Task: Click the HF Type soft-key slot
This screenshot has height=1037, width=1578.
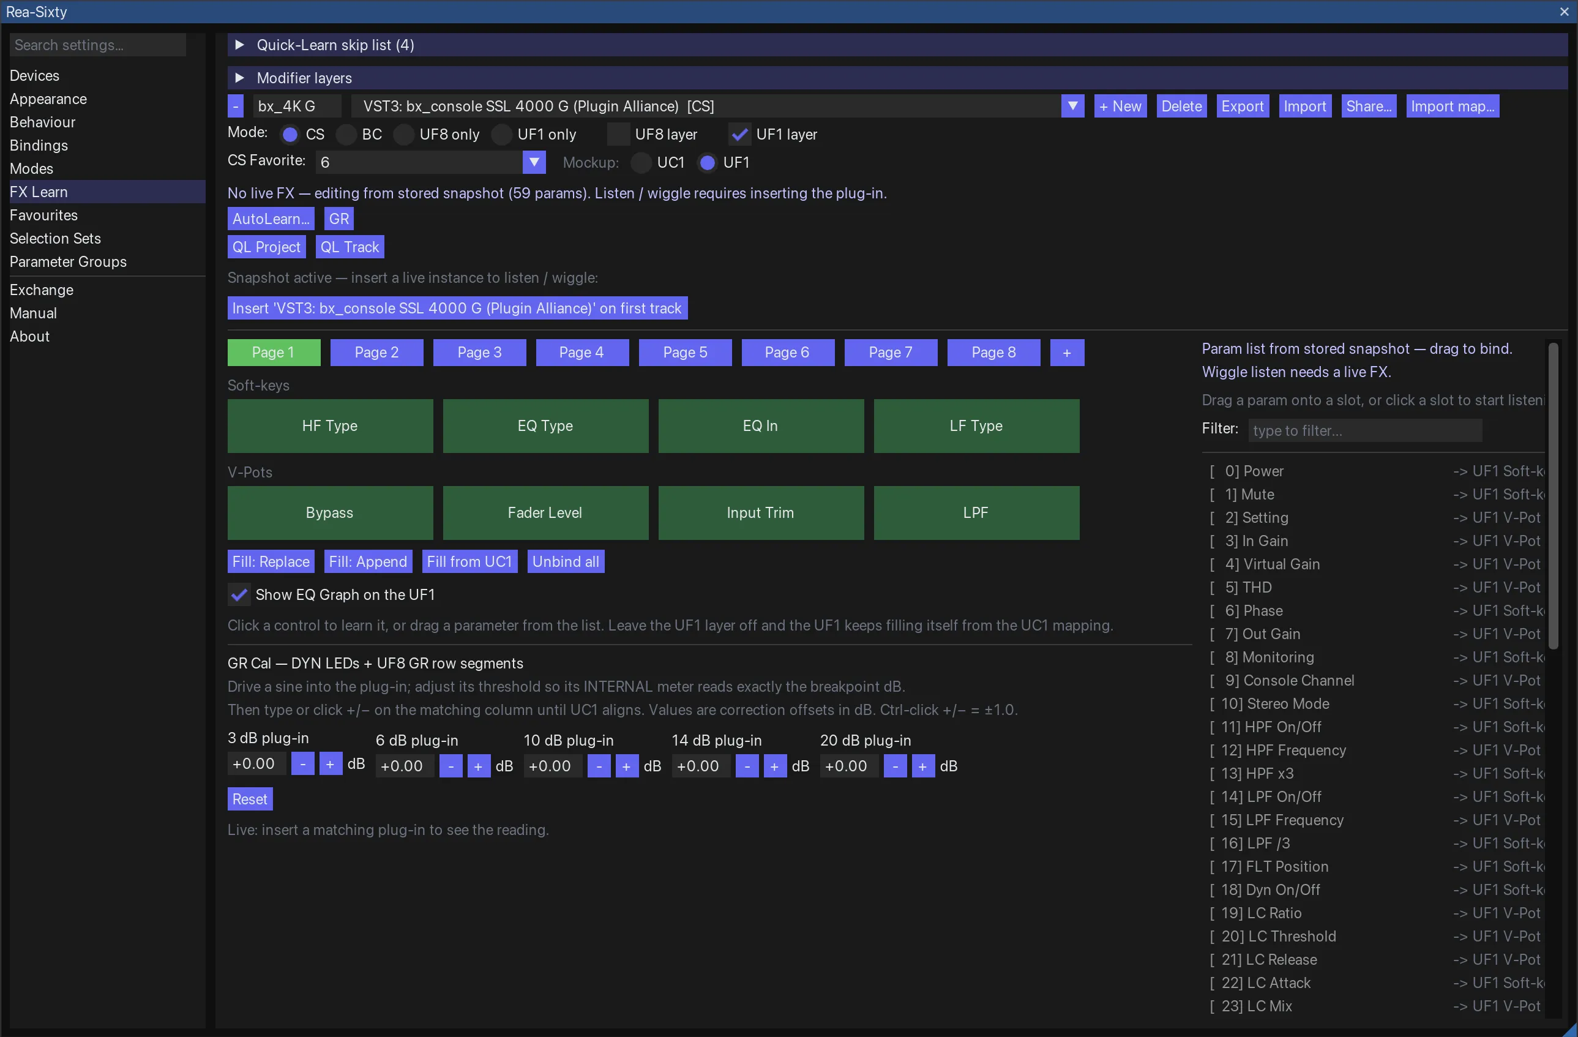Action: click(329, 425)
